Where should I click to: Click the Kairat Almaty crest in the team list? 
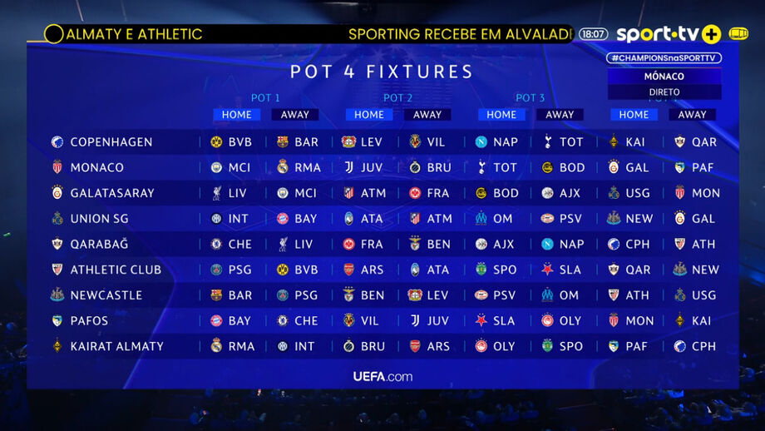coord(57,346)
